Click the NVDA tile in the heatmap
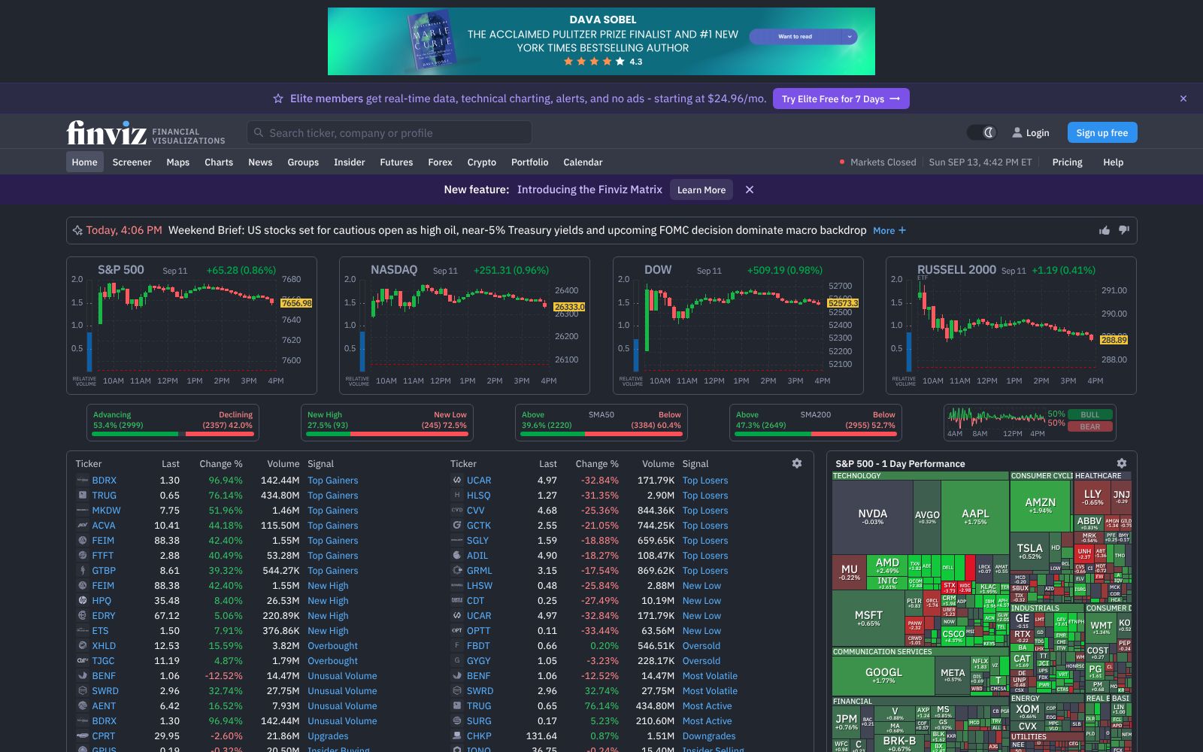Screen dimensions: 1203x752 coord(872,517)
